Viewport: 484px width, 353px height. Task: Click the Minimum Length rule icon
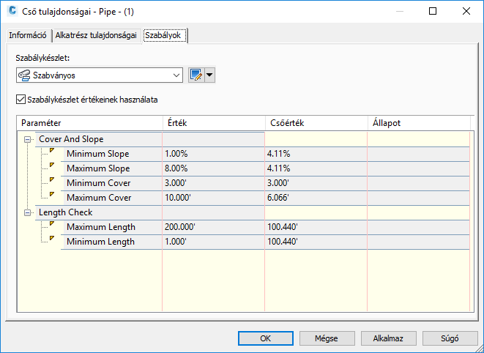pyautogui.click(x=51, y=239)
